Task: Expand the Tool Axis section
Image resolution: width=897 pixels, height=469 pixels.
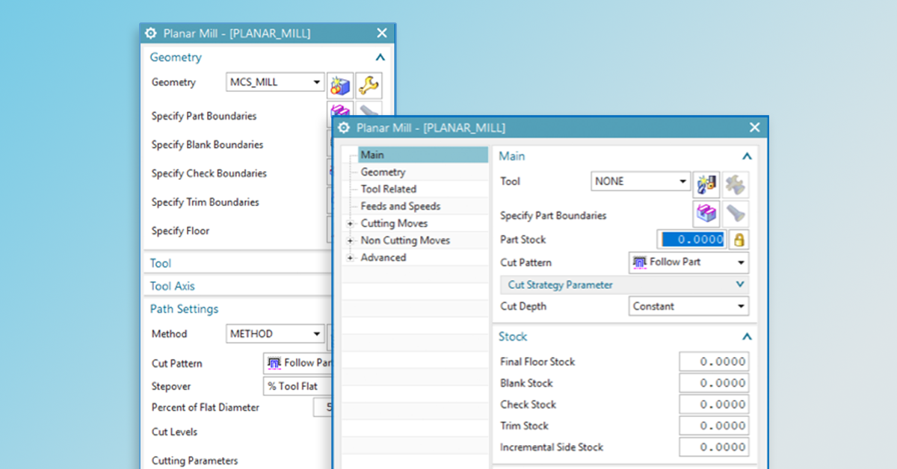Action: tap(172, 286)
